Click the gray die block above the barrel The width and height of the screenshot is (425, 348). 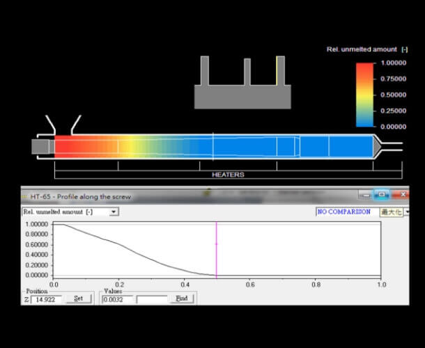(242, 97)
